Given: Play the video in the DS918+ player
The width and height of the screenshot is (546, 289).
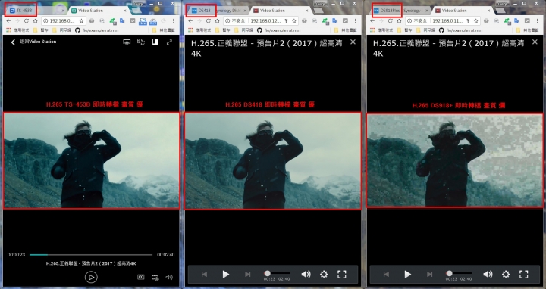Looking at the screenshot, I should pyautogui.click(x=408, y=274).
